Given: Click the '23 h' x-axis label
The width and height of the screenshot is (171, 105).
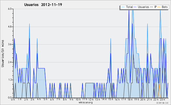Looking at the screenshot, I should (162, 100).
